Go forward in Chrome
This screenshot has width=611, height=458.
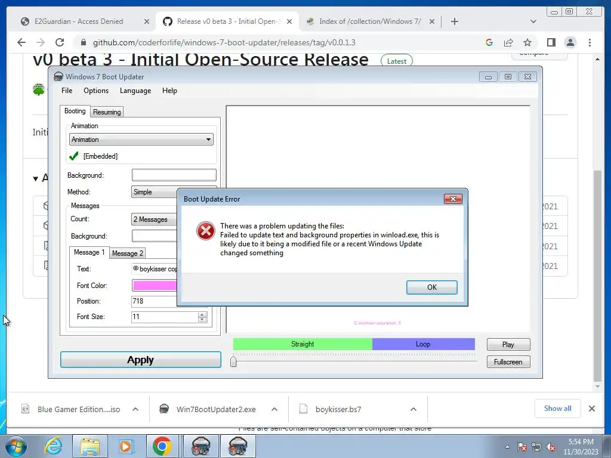[x=41, y=42]
